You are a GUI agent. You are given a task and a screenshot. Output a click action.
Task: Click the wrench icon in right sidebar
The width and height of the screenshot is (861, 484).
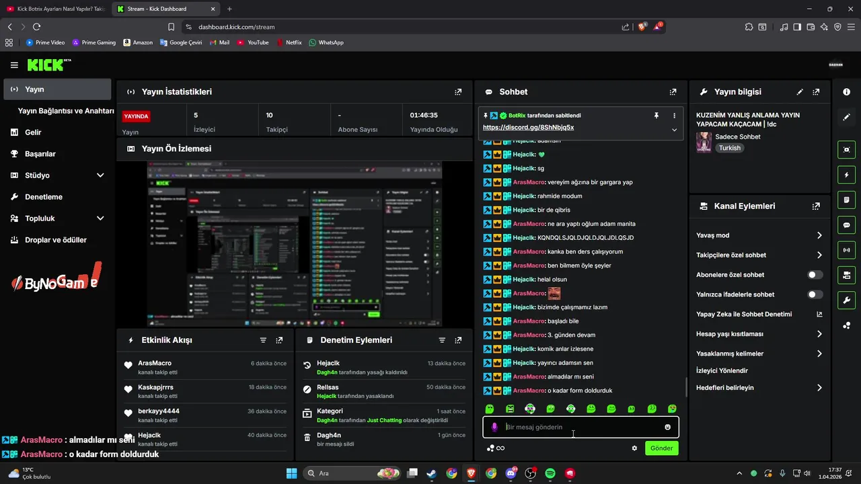(x=846, y=300)
